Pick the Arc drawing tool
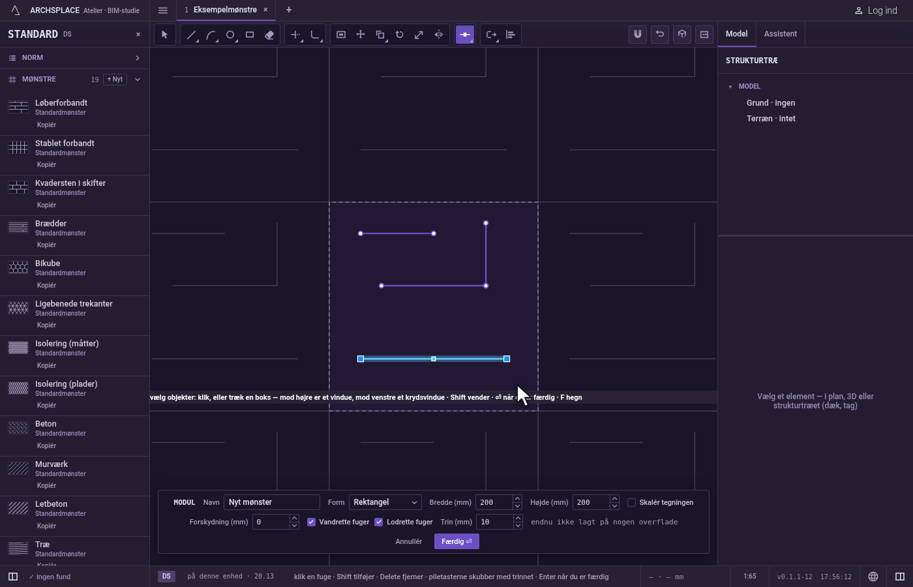 pos(211,35)
